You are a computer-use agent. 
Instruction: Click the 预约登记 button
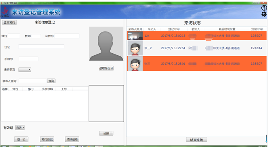point(47,139)
